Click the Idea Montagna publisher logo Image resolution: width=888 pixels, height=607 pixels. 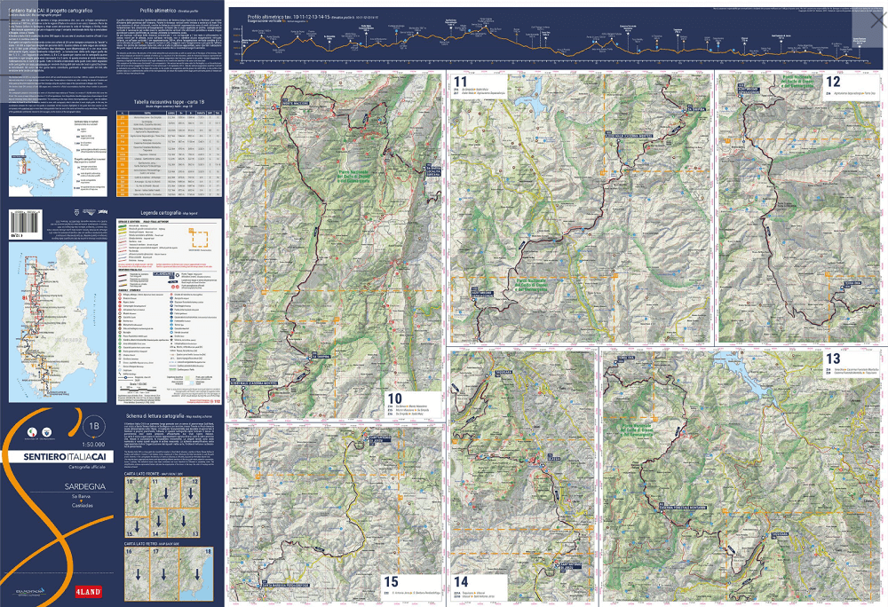tap(28, 589)
